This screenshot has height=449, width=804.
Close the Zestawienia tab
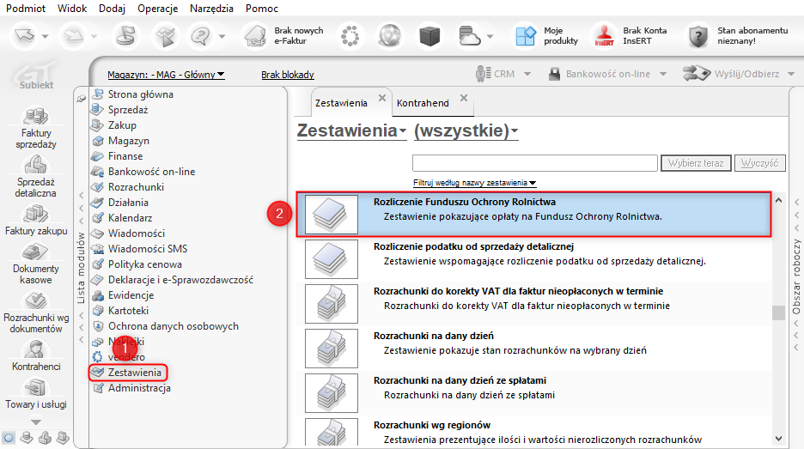pos(382,98)
